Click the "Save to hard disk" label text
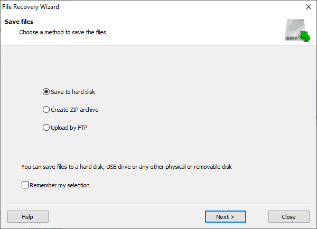 [x=73, y=92]
